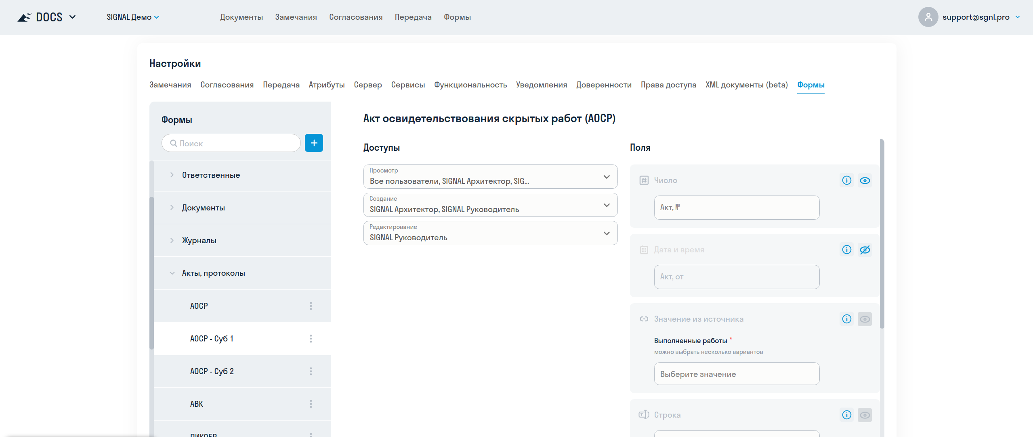This screenshot has height=437, width=1033.
Task: Click the Значение из источника link icon
Action: [x=644, y=319]
